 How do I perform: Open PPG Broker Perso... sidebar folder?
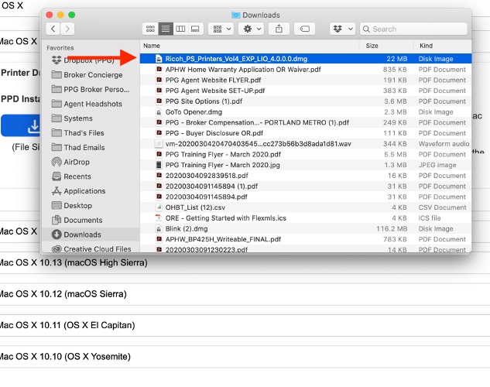tap(91, 89)
